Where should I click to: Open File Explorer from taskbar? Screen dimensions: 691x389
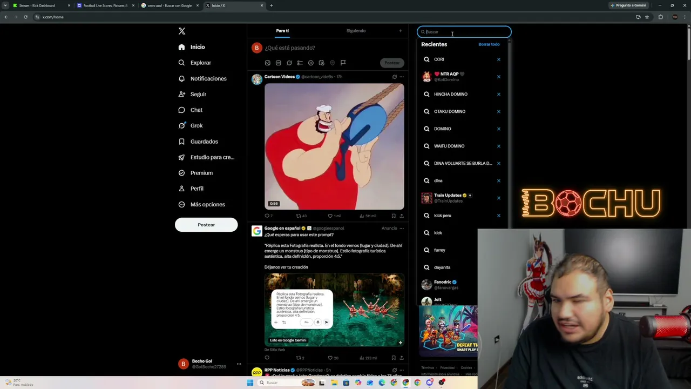(x=334, y=383)
